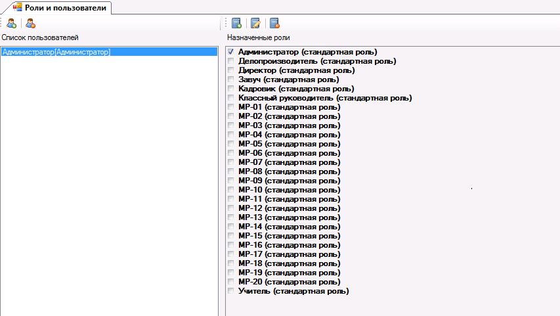Tick the МР-06 role checkbox
Viewport: 560px width, 316px height.
click(x=230, y=153)
